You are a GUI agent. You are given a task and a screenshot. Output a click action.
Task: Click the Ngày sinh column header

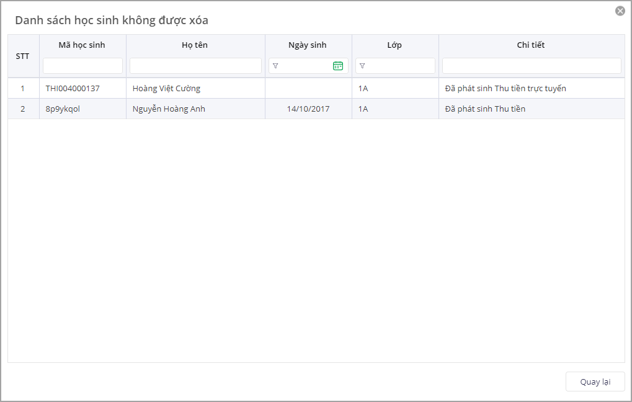point(308,45)
